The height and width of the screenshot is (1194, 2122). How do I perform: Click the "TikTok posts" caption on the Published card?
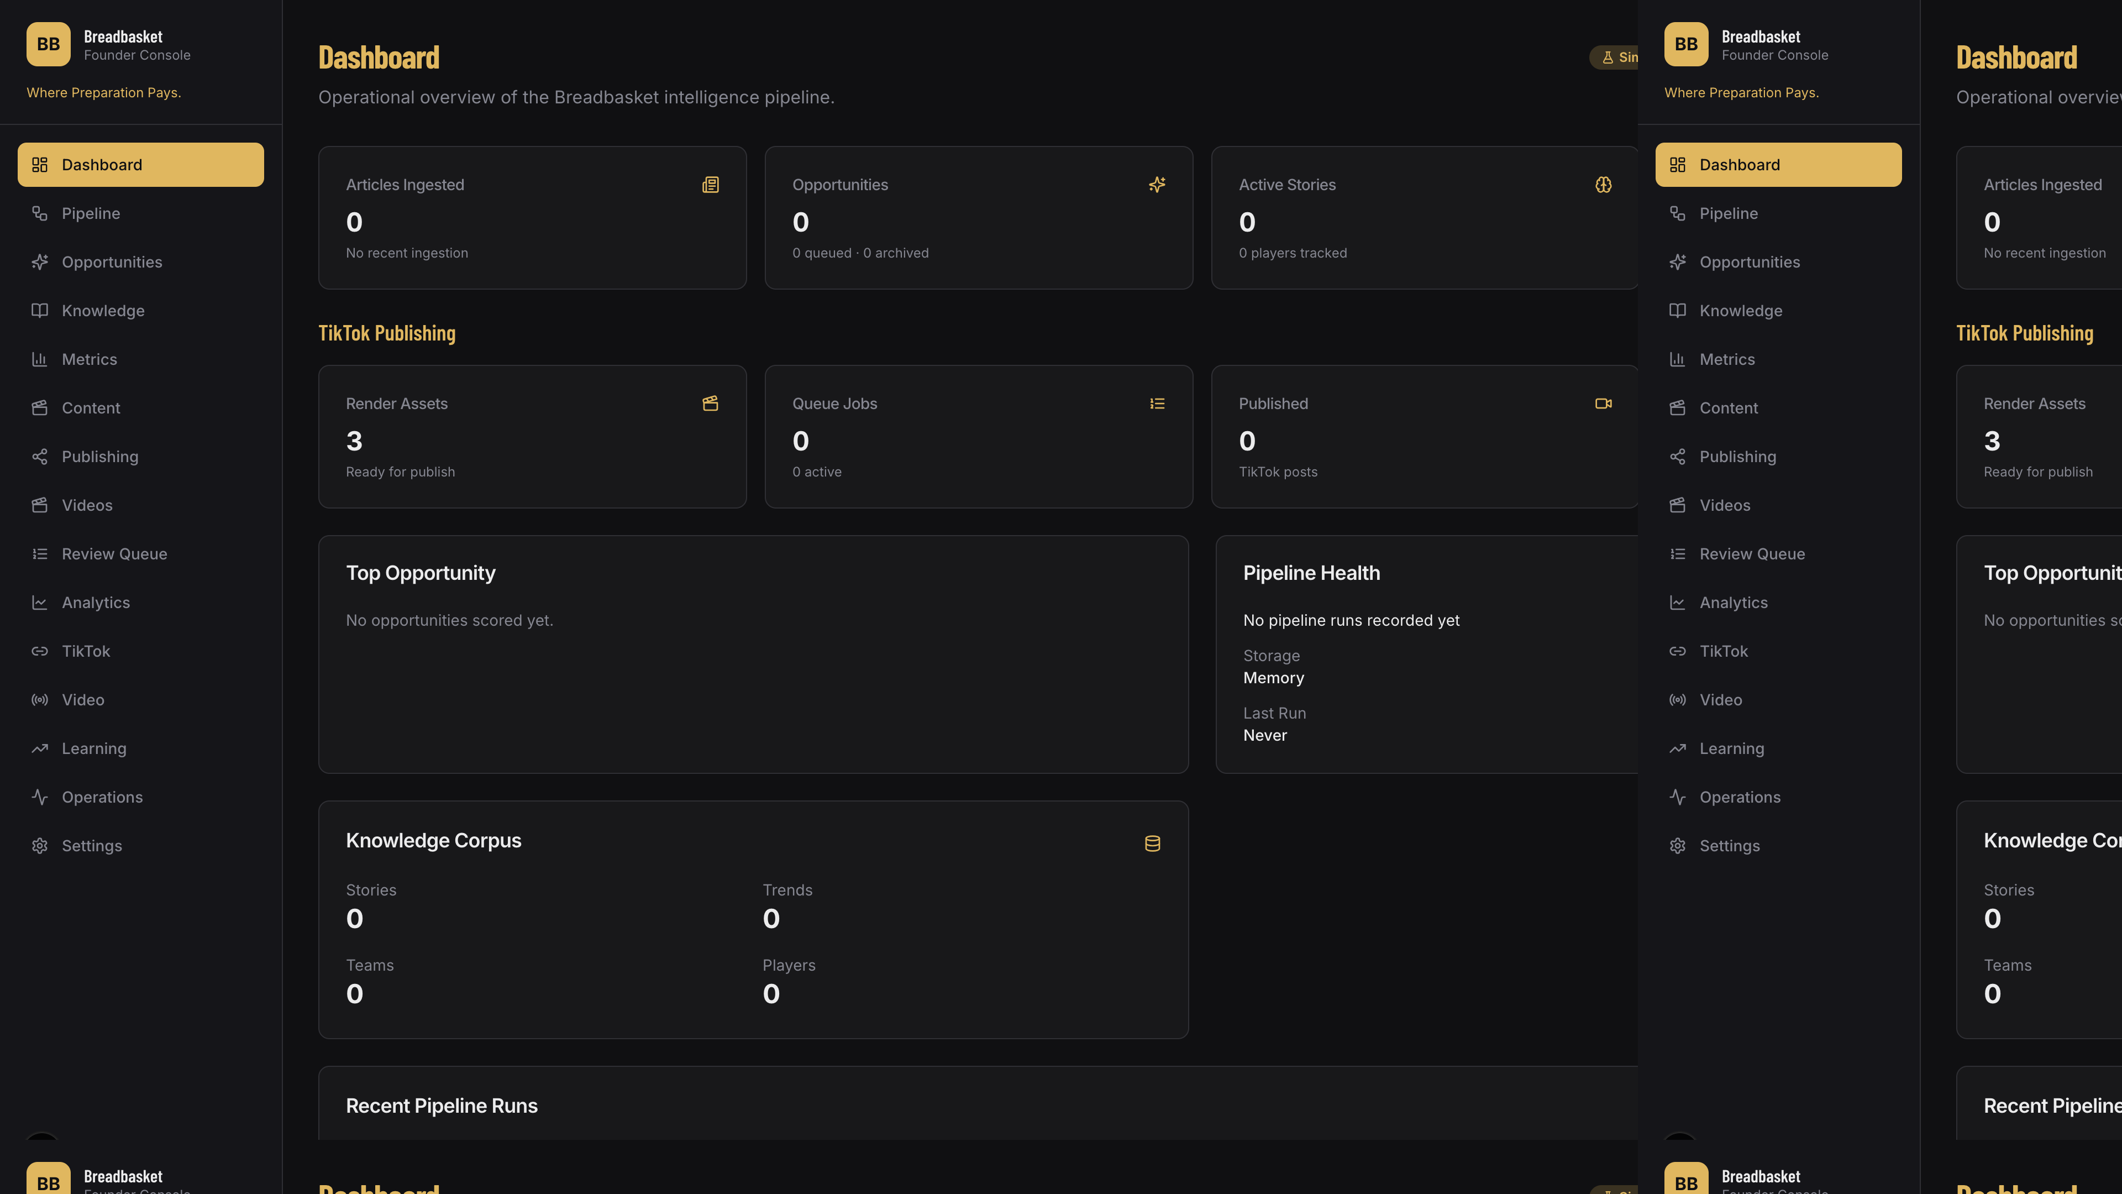pos(1278,472)
